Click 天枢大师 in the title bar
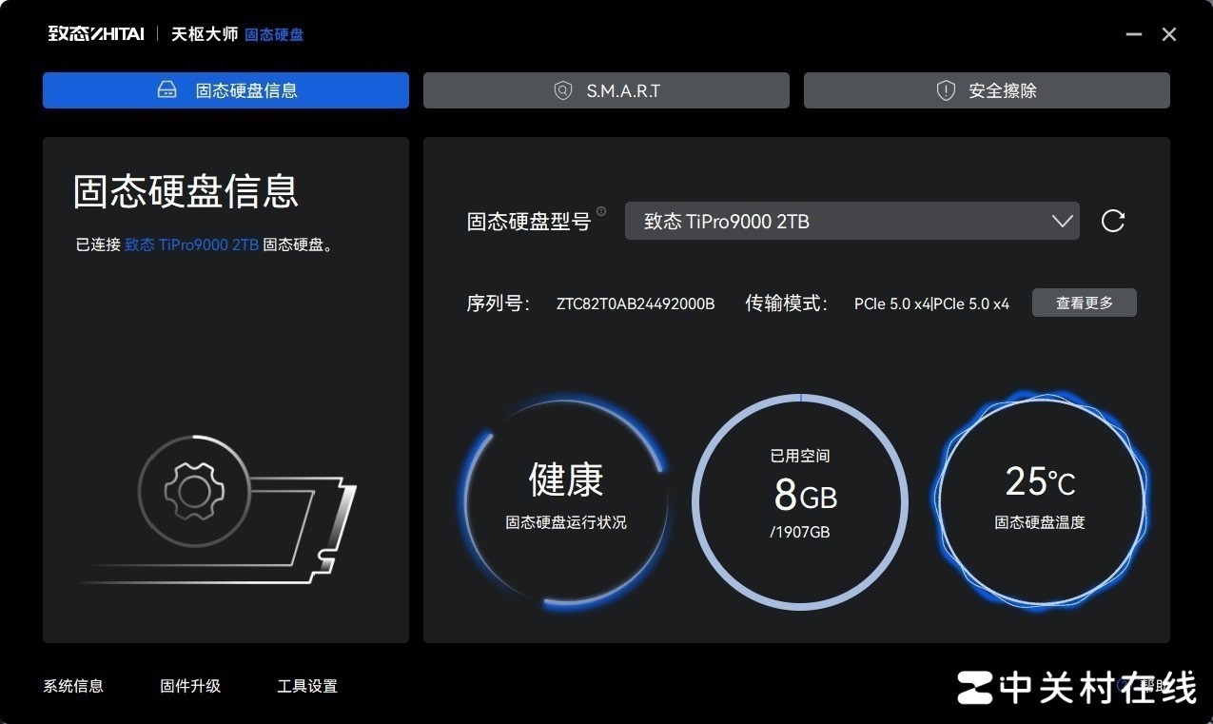 tap(205, 34)
